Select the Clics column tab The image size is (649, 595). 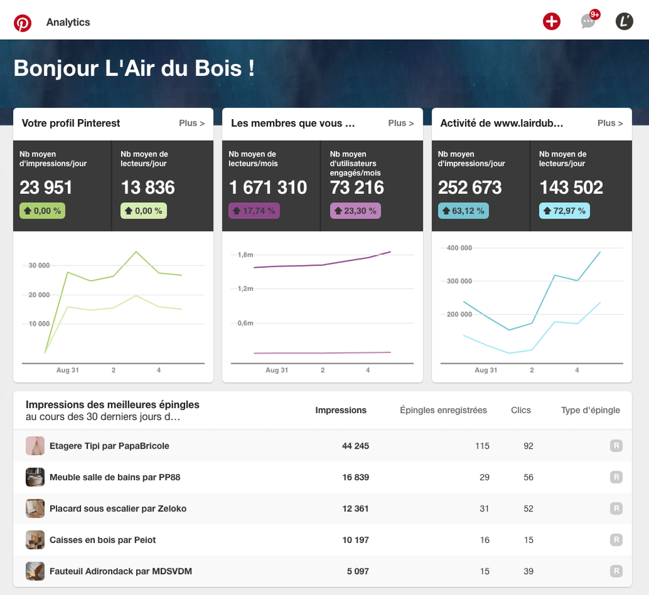[x=521, y=410]
